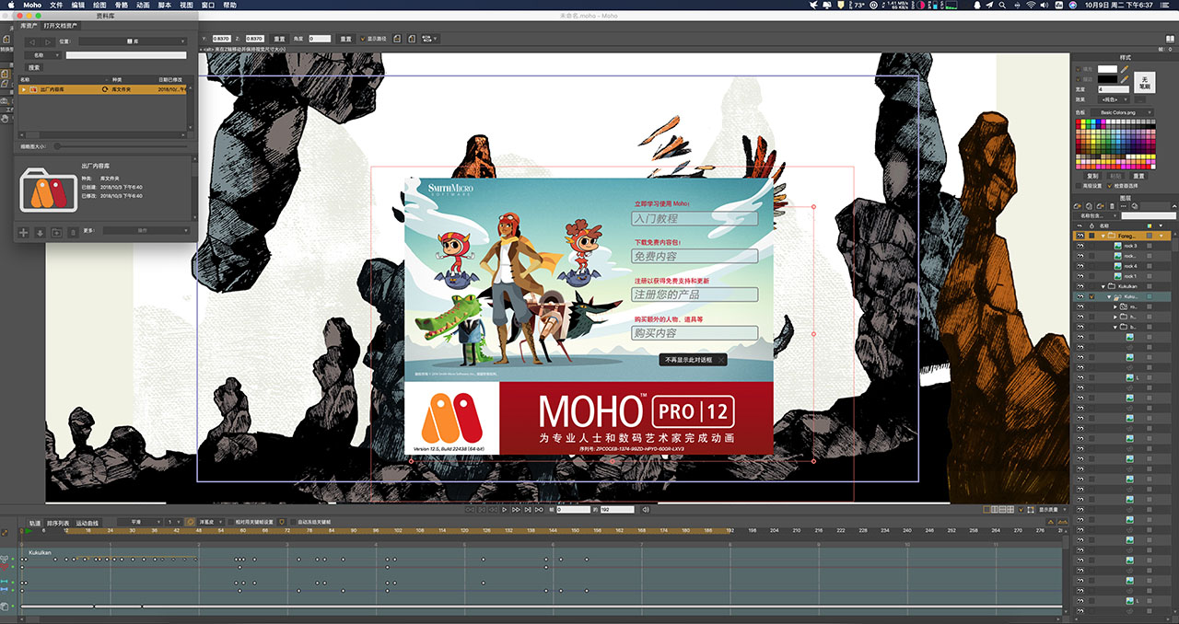Image resolution: width=1179 pixels, height=624 pixels.
Task: Open the 效果 effect dropdown
Action: coord(1114,99)
